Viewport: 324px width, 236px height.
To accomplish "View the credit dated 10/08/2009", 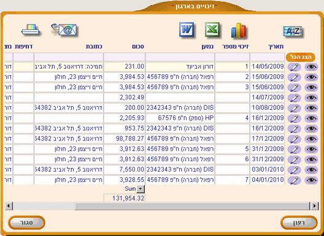I will (311, 108).
